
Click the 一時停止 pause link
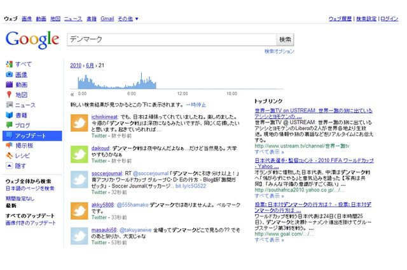tap(196, 105)
